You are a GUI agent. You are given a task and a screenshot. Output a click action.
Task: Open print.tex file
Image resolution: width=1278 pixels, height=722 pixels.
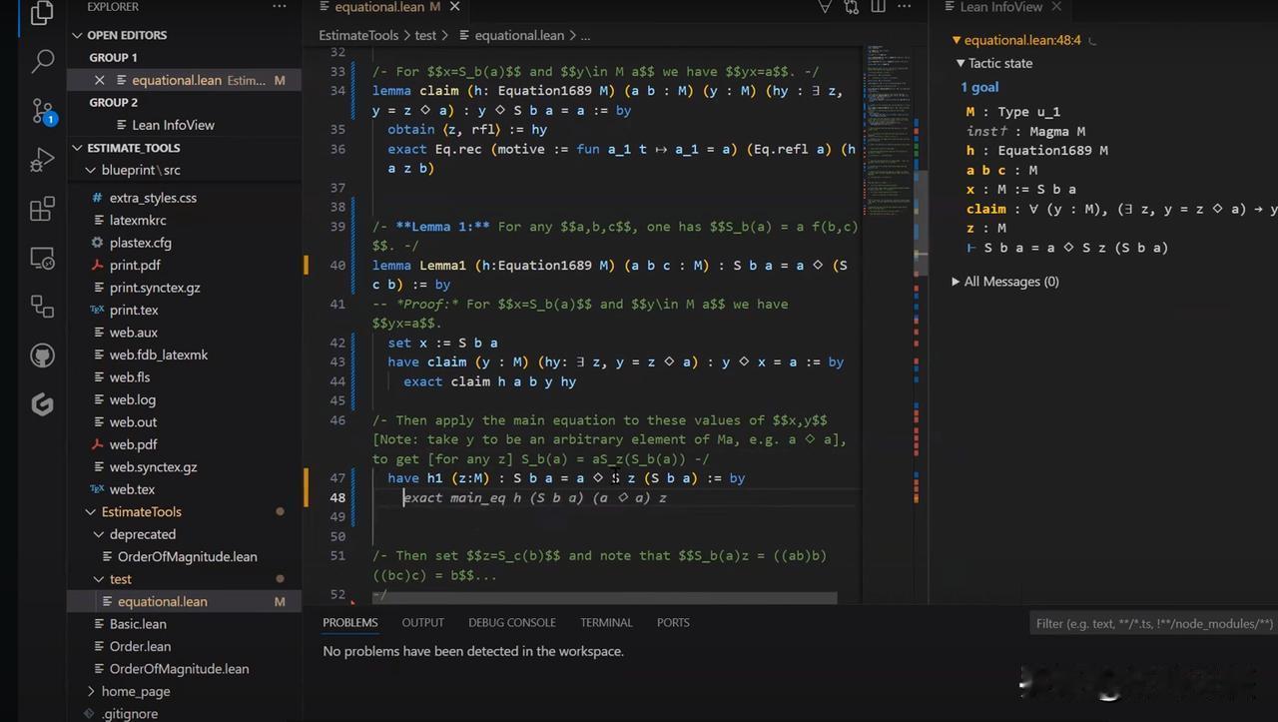tap(134, 310)
